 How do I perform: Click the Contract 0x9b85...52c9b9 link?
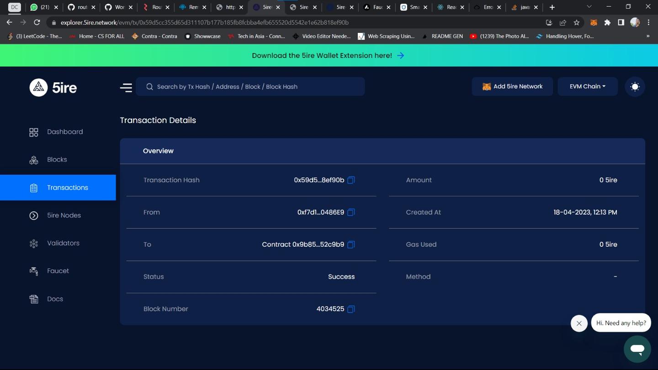pyautogui.click(x=303, y=244)
